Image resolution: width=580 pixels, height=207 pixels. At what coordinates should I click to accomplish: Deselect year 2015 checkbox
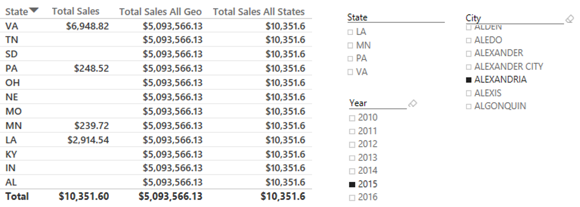point(352,185)
